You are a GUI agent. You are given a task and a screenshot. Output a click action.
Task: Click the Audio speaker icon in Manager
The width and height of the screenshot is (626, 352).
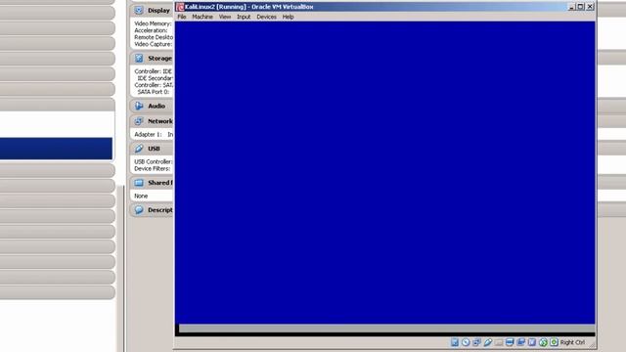139,106
